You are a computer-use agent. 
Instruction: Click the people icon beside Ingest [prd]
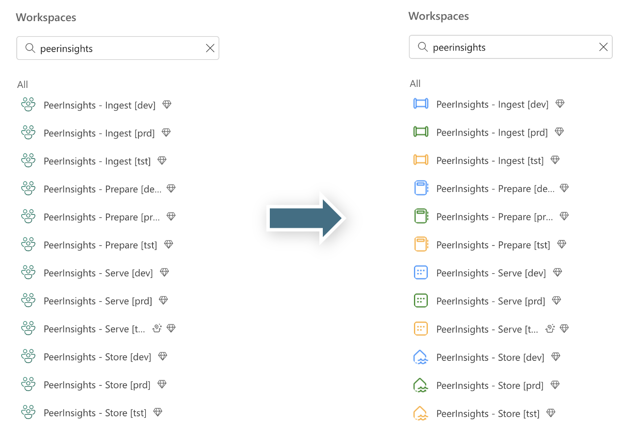pyautogui.click(x=28, y=133)
